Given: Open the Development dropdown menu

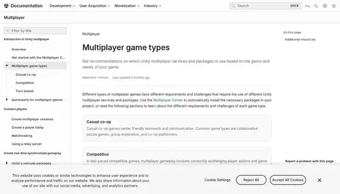Looking at the screenshot, I should (63, 6).
